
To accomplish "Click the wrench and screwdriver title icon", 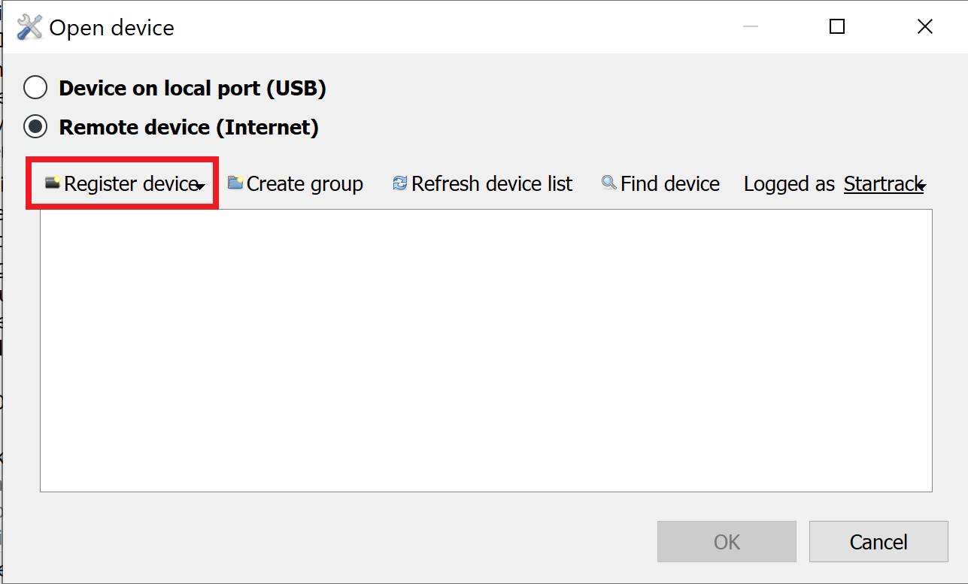I will pyautogui.click(x=30, y=28).
